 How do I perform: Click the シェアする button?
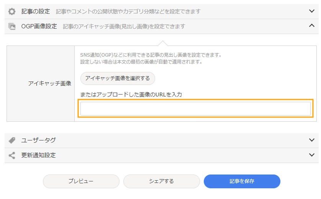click(162, 181)
